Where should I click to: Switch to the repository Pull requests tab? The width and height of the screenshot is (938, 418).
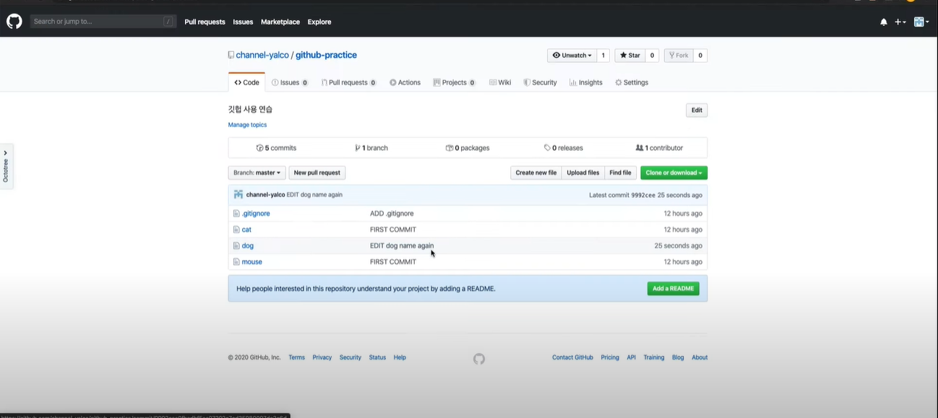[x=348, y=82]
